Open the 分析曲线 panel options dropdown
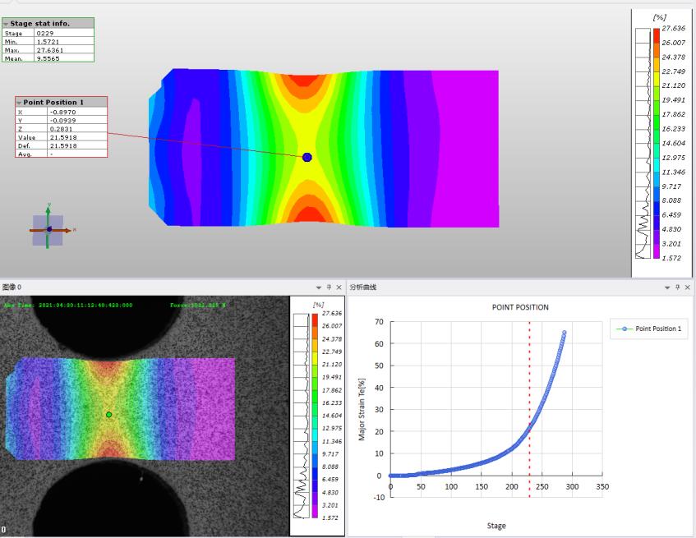This screenshot has height=538, width=696. 667,287
